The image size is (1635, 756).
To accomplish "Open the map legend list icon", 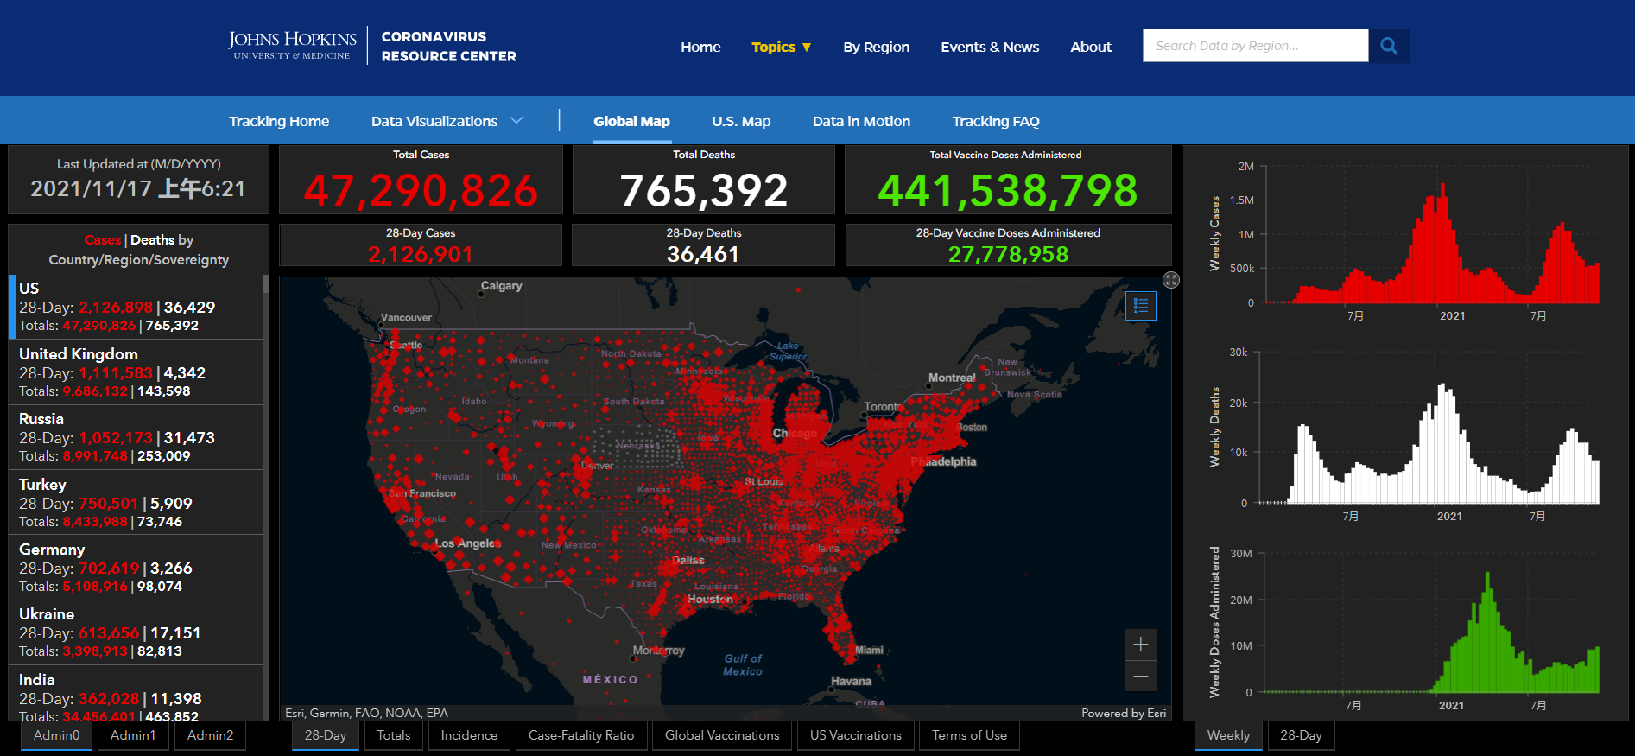I will (1141, 305).
